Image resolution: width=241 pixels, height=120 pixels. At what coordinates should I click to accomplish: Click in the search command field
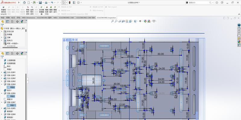(x=199, y=3)
